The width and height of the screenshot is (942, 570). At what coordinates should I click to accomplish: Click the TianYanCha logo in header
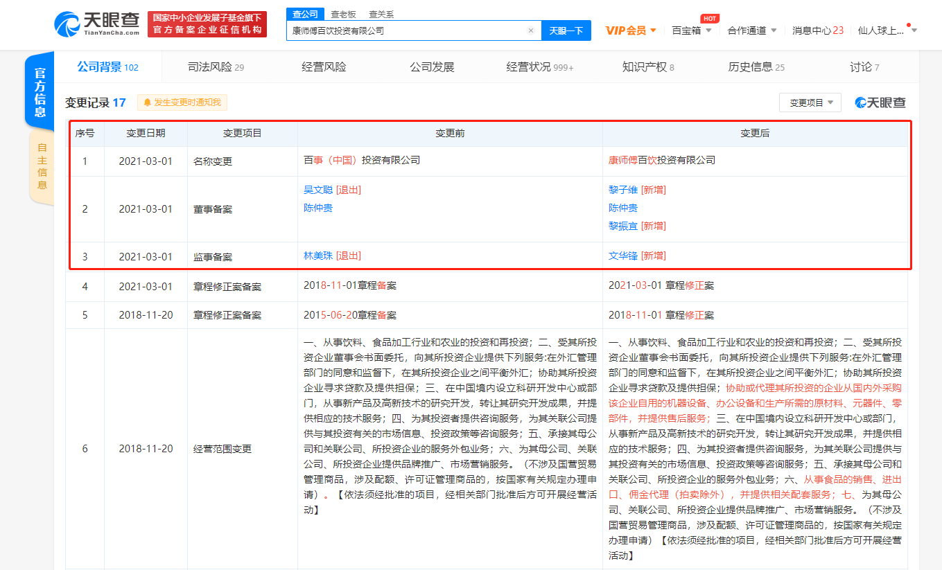(97, 24)
